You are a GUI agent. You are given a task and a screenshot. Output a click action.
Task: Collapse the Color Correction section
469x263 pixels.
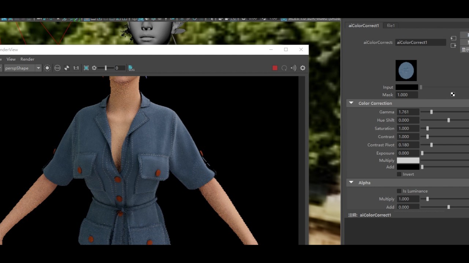(351, 103)
